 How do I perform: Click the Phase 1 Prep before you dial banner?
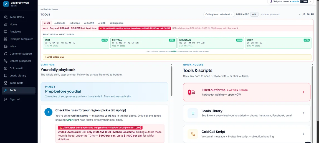[104, 92]
